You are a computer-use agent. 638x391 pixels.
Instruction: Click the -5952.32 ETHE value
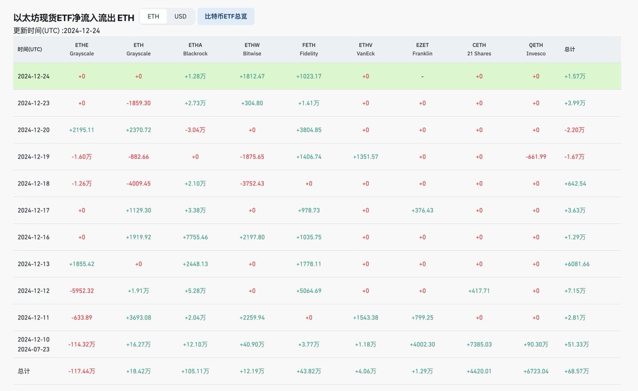pyautogui.click(x=82, y=291)
